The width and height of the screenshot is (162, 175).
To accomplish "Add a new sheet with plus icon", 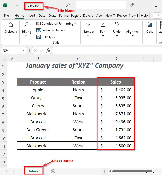I will coord(53,171).
